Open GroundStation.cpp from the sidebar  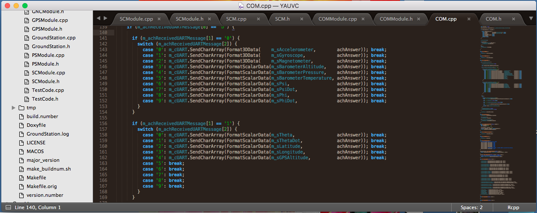(x=54, y=38)
